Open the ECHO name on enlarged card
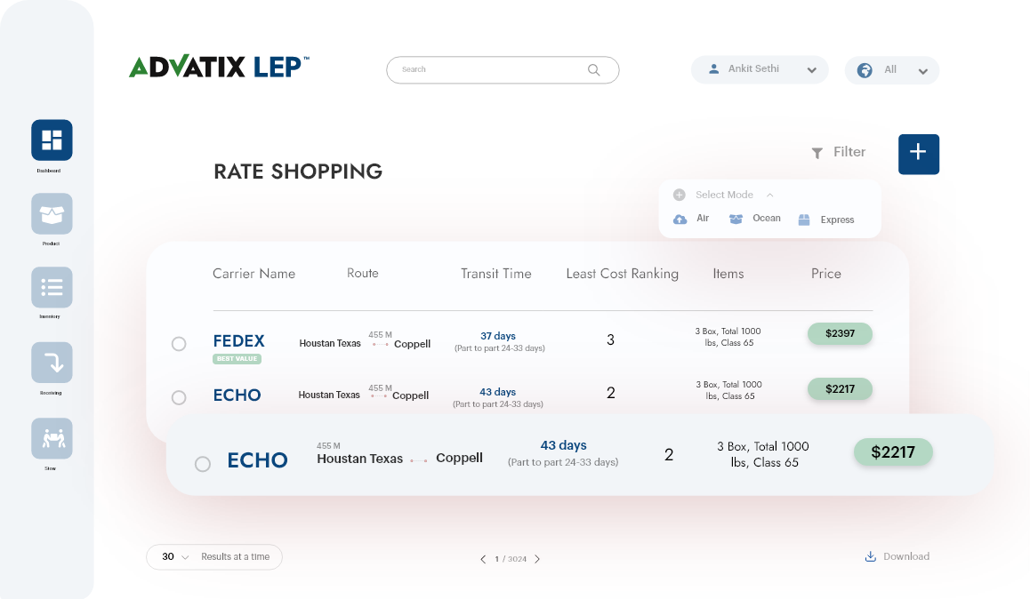 tap(258, 460)
